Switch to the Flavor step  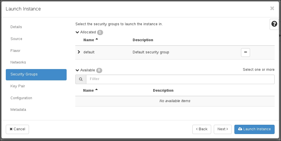tap(15, 51)
